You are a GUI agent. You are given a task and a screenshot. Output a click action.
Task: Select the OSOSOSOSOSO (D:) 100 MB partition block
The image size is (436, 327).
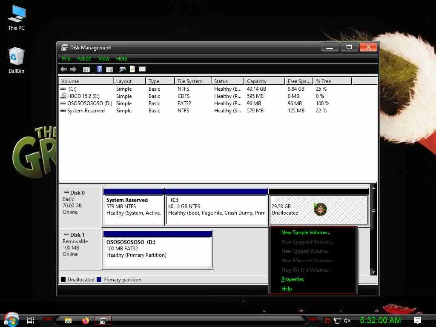click(158, 250)
